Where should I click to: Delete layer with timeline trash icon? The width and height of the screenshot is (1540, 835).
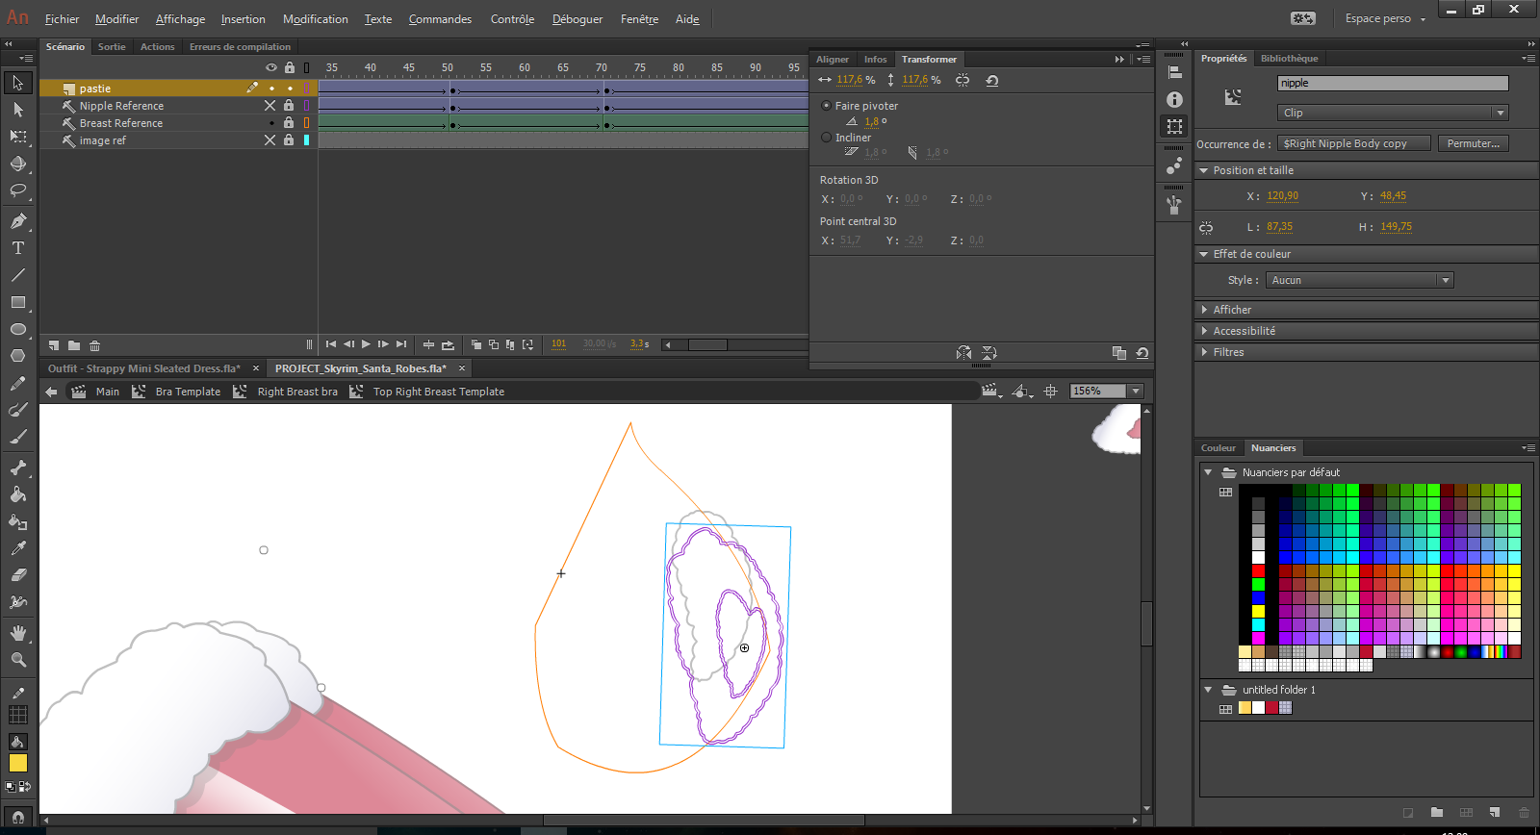(x=94, y=345)
